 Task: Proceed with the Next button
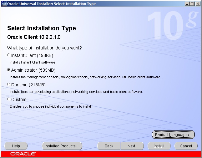point(132,146)
